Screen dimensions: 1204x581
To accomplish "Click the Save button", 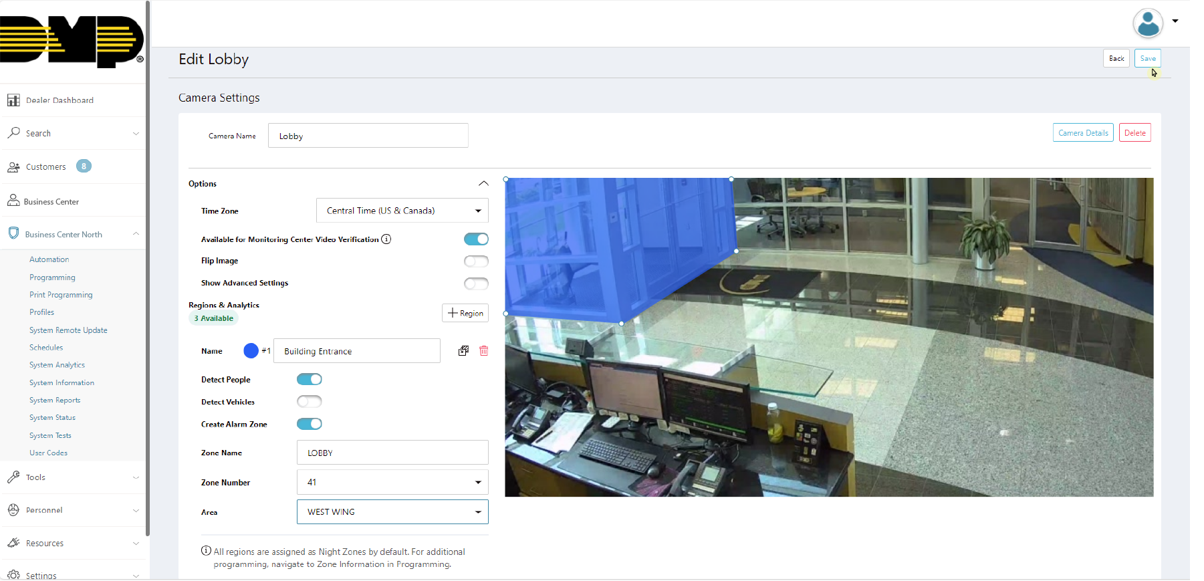I will (1147, 59).
